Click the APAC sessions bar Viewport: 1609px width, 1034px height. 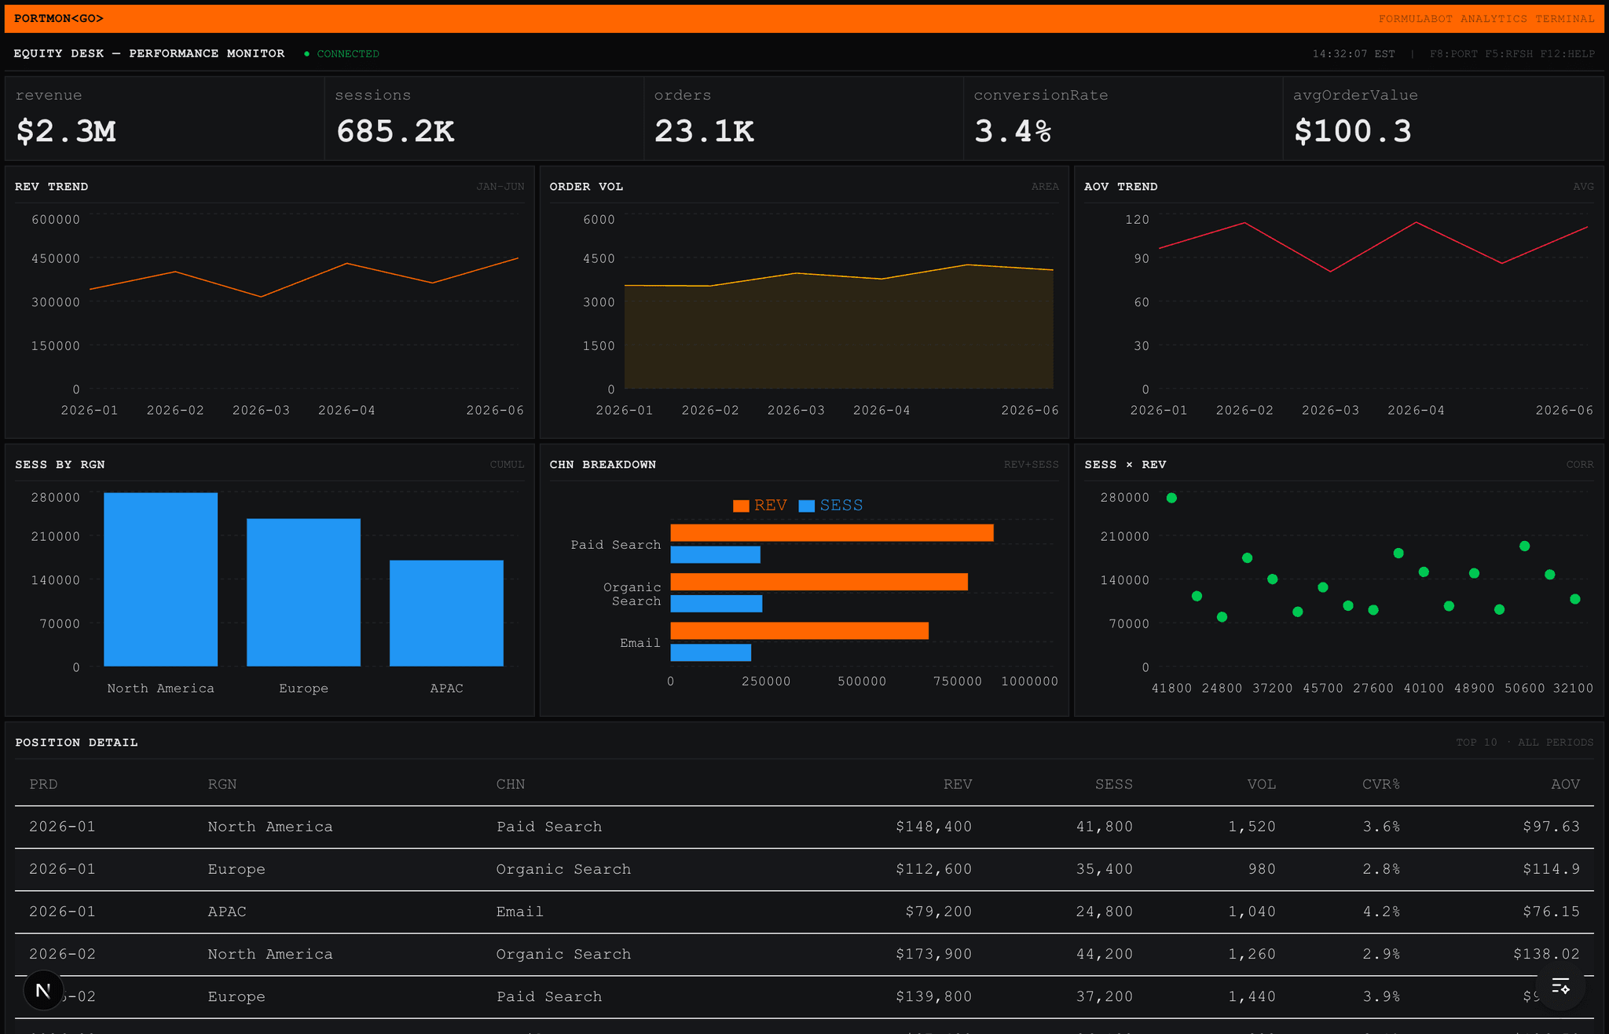(x=446, y=612)
